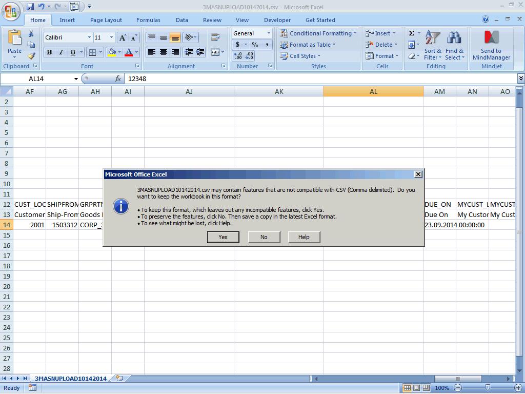
Task: Toggle Italic formatting
Action: (x=61, y=52)
